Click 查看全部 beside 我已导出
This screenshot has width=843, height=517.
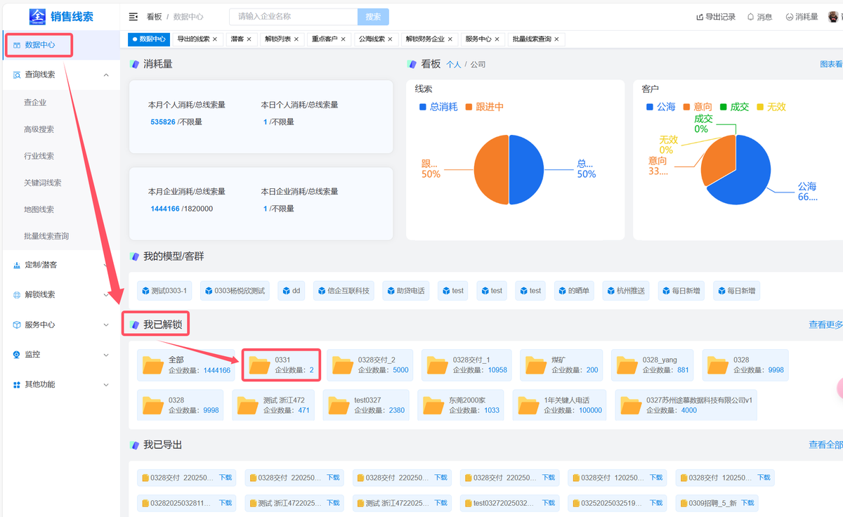pyautogui.click(x=825, y=445)
